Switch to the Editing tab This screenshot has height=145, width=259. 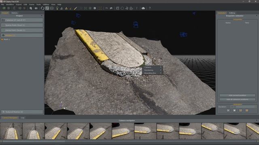[232, 13]
